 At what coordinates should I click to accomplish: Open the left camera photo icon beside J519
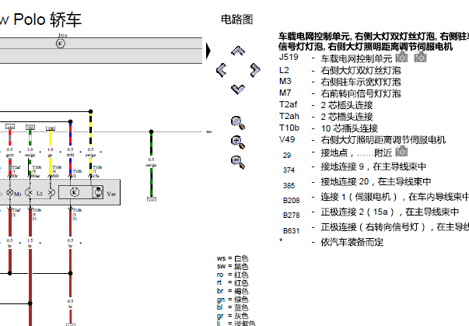click(401, 57)
